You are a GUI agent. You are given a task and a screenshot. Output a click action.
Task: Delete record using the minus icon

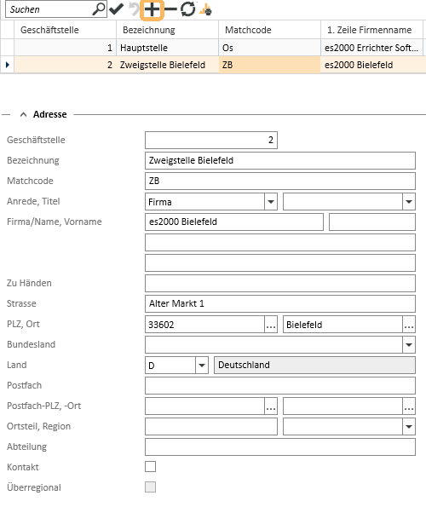point(170,9)
